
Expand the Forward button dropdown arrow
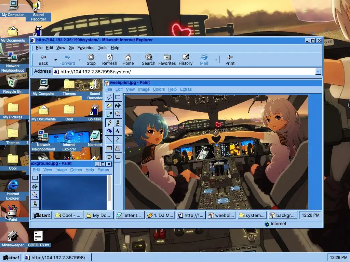pos(79,60)
